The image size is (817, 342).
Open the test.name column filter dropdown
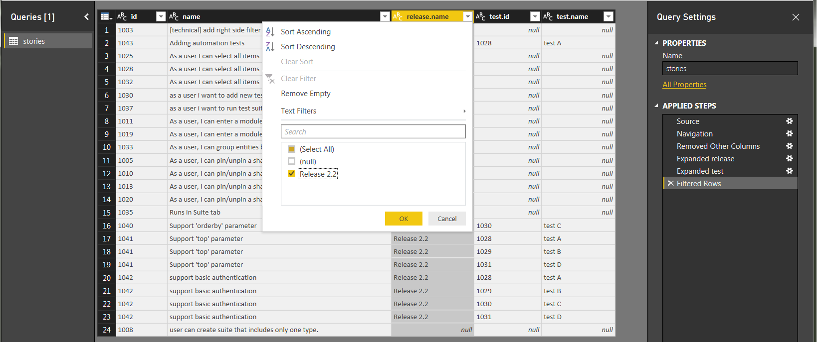608,16
